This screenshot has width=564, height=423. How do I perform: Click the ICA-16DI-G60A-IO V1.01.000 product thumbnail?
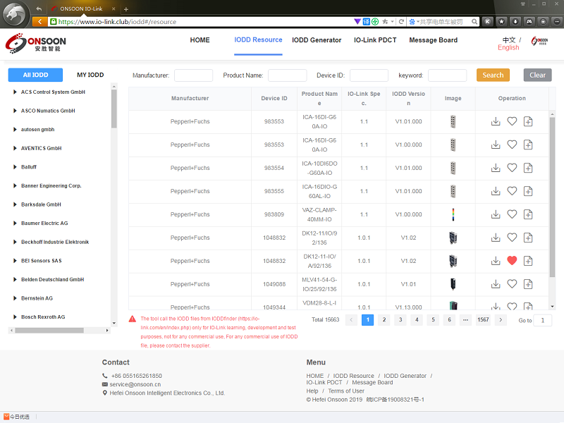click(x=453, y=121)
